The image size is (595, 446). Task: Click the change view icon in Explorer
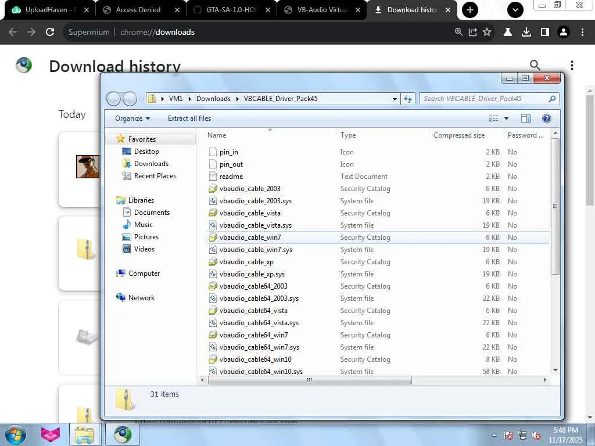click(494, 118)
